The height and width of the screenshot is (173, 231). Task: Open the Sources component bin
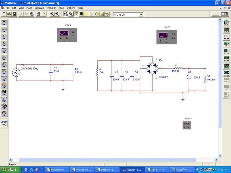click(x=4, y=22)
